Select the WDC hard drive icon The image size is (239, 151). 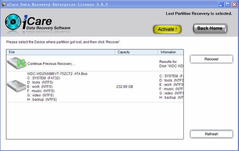coord(16,86)
